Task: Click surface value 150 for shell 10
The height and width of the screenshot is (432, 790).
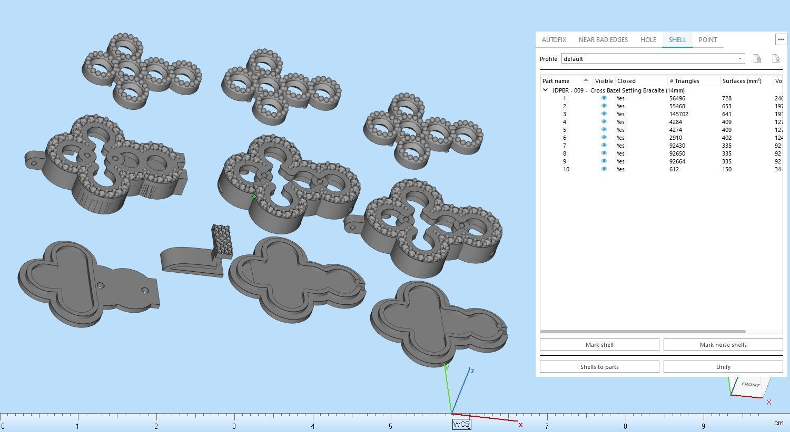Action: point(727,169)
